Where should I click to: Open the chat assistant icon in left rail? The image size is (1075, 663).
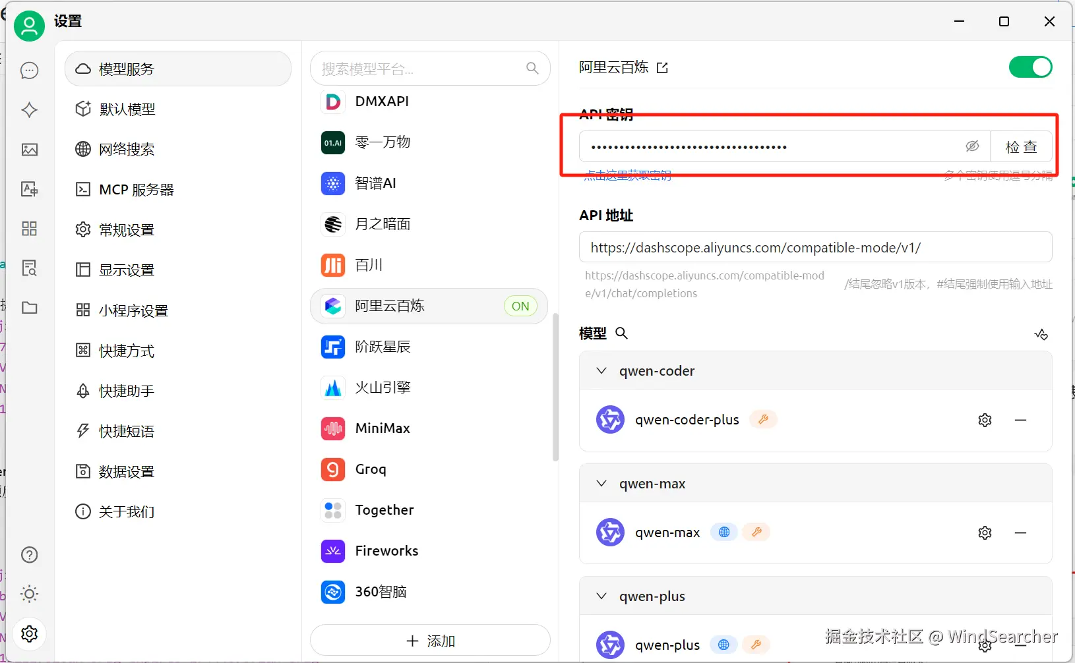tap(30, 71)
